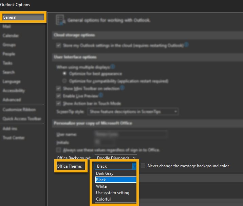Open the Language options category
The width and height of the screenshot is (243, 206).
12,81
